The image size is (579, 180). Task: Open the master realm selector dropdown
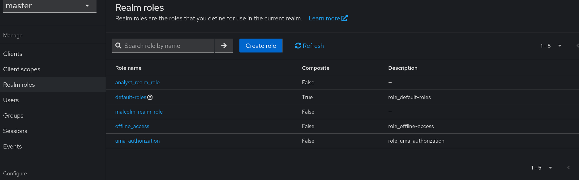[x=50, y=6]
